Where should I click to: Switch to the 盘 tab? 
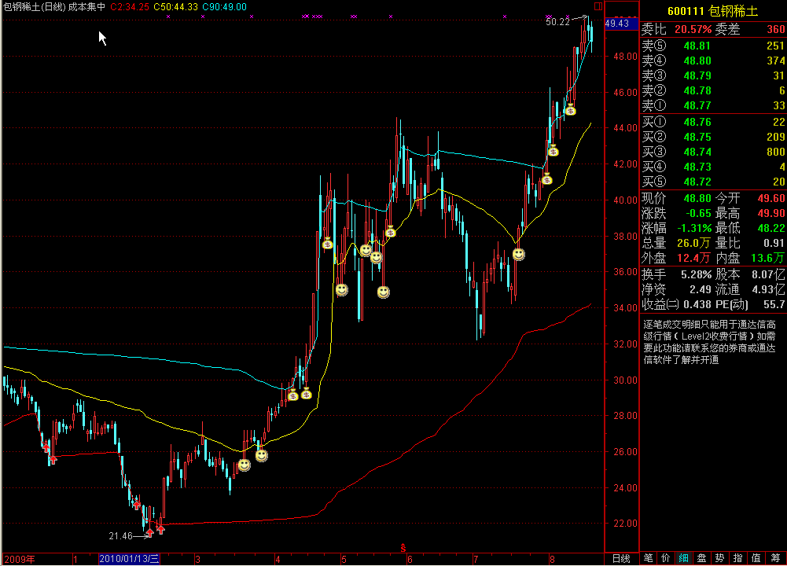701,558
